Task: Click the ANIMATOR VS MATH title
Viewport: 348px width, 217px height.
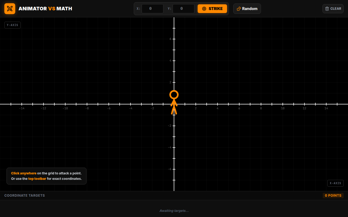Action: [45, 9]
